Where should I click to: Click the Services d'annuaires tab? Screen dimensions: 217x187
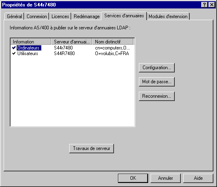point(124,16)
